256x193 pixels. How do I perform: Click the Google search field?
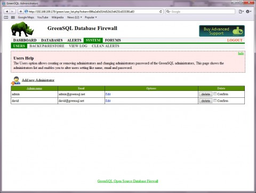click(200, 12)
